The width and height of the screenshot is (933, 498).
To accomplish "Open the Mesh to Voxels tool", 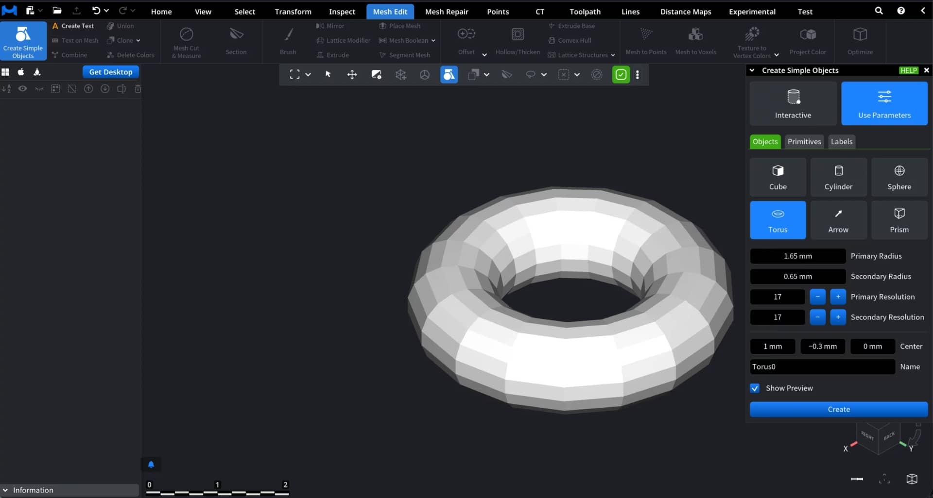I will [x=695, y=41].
